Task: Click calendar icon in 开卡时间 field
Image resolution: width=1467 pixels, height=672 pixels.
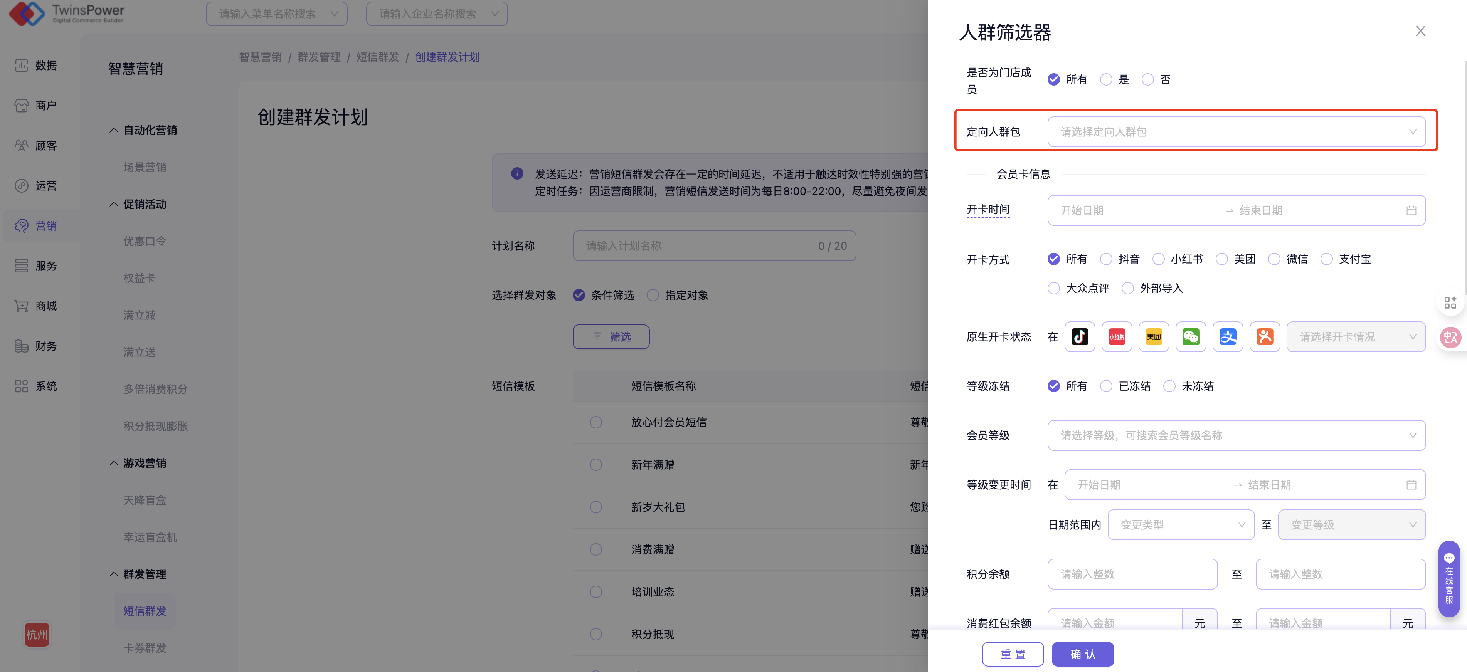Action: point(1411,211)
